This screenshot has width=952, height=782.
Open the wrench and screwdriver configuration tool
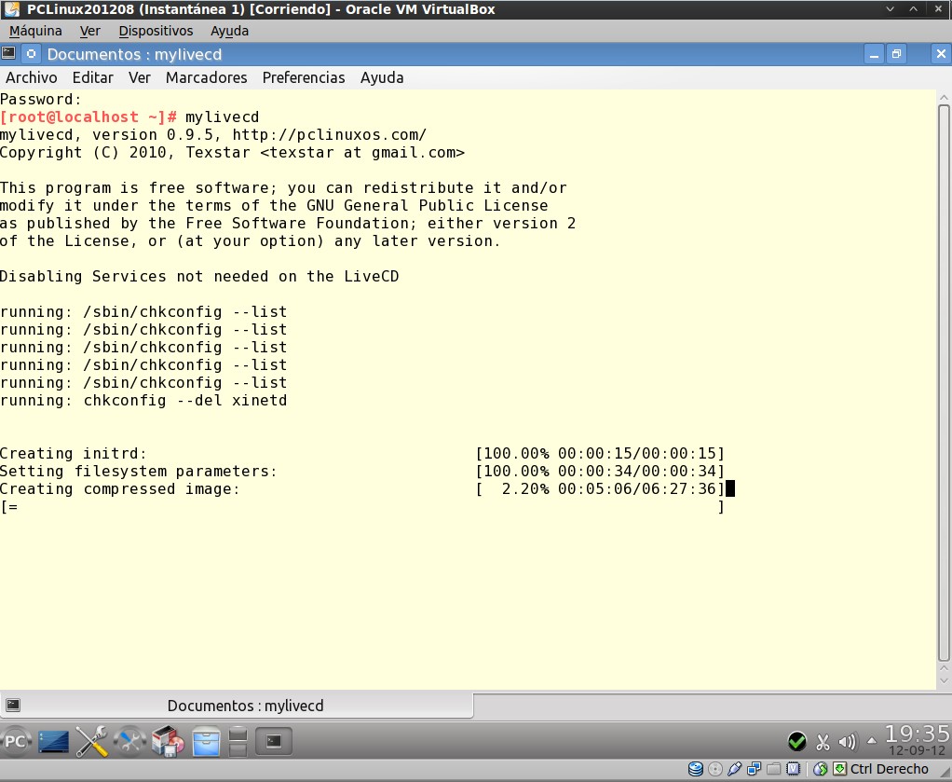pos(91,742)
